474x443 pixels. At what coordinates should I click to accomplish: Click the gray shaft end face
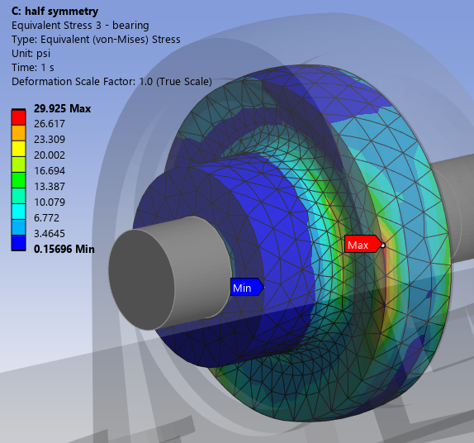(x=141, y=280)
